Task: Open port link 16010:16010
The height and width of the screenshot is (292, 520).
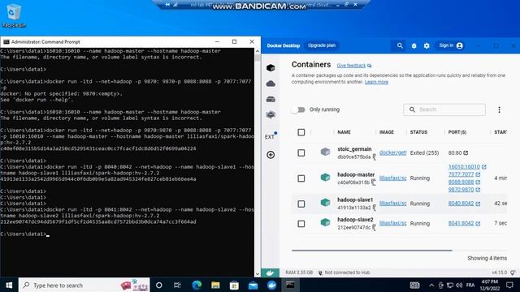Action: tap(464, 166)
